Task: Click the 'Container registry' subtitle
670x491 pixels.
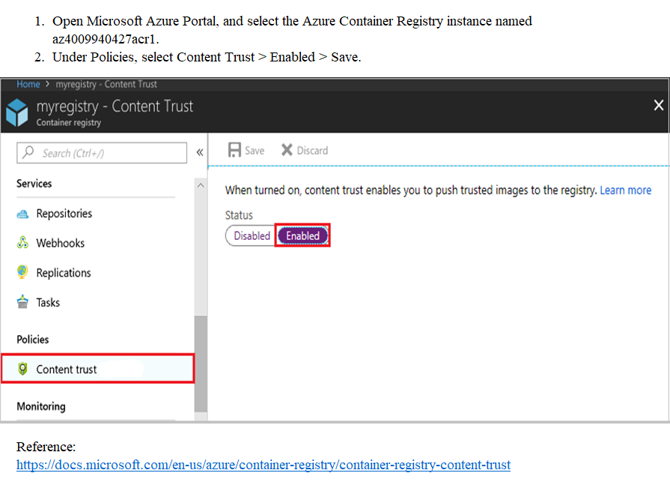Action: coord(69,123)
